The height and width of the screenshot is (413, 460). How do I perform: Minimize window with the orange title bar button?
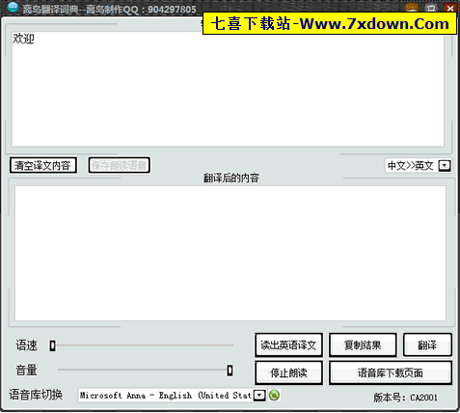(412, 7)
